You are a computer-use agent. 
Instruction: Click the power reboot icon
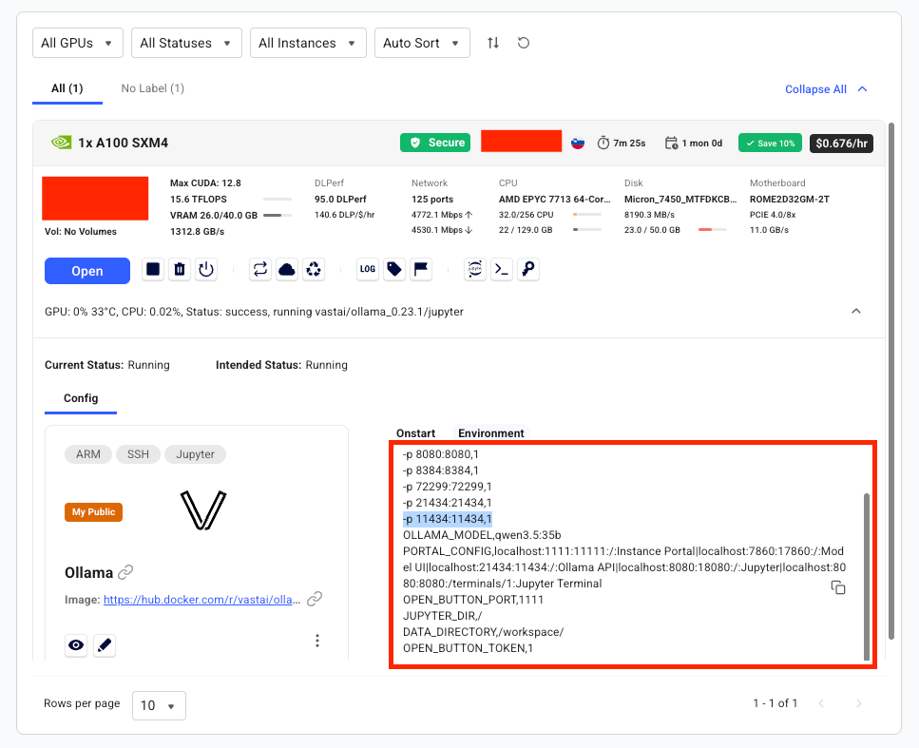point(206,270)
